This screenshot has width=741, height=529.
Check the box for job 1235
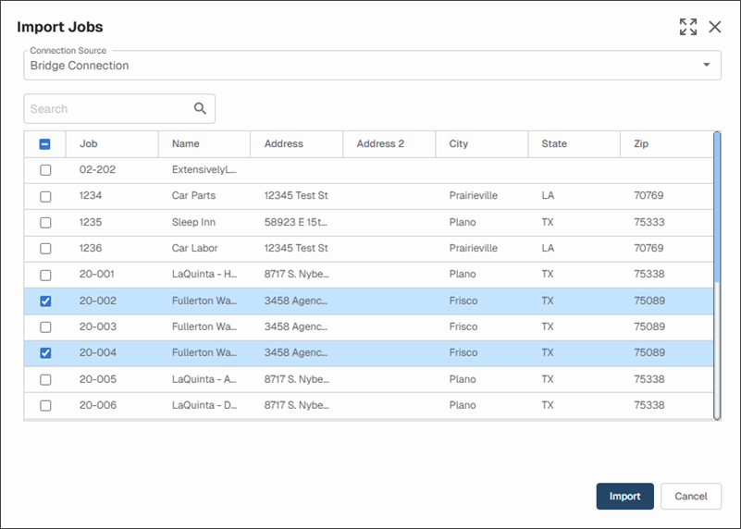45,223
